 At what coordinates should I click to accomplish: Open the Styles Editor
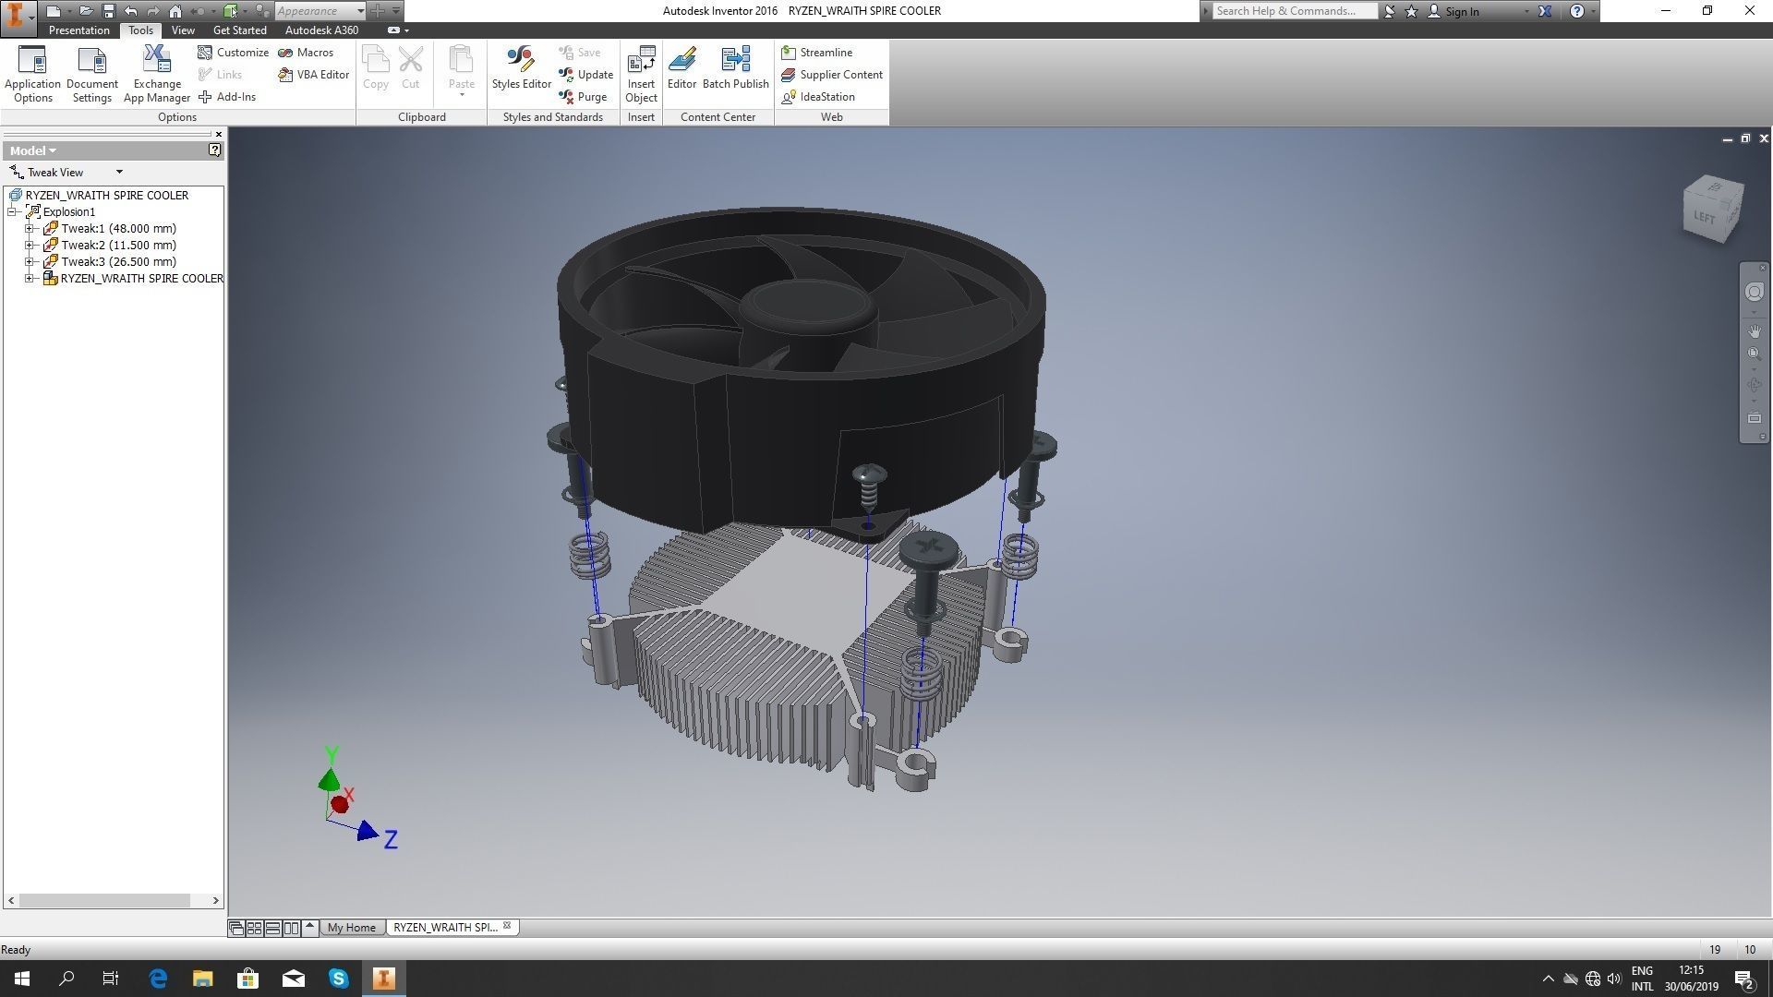click(522, 69)
